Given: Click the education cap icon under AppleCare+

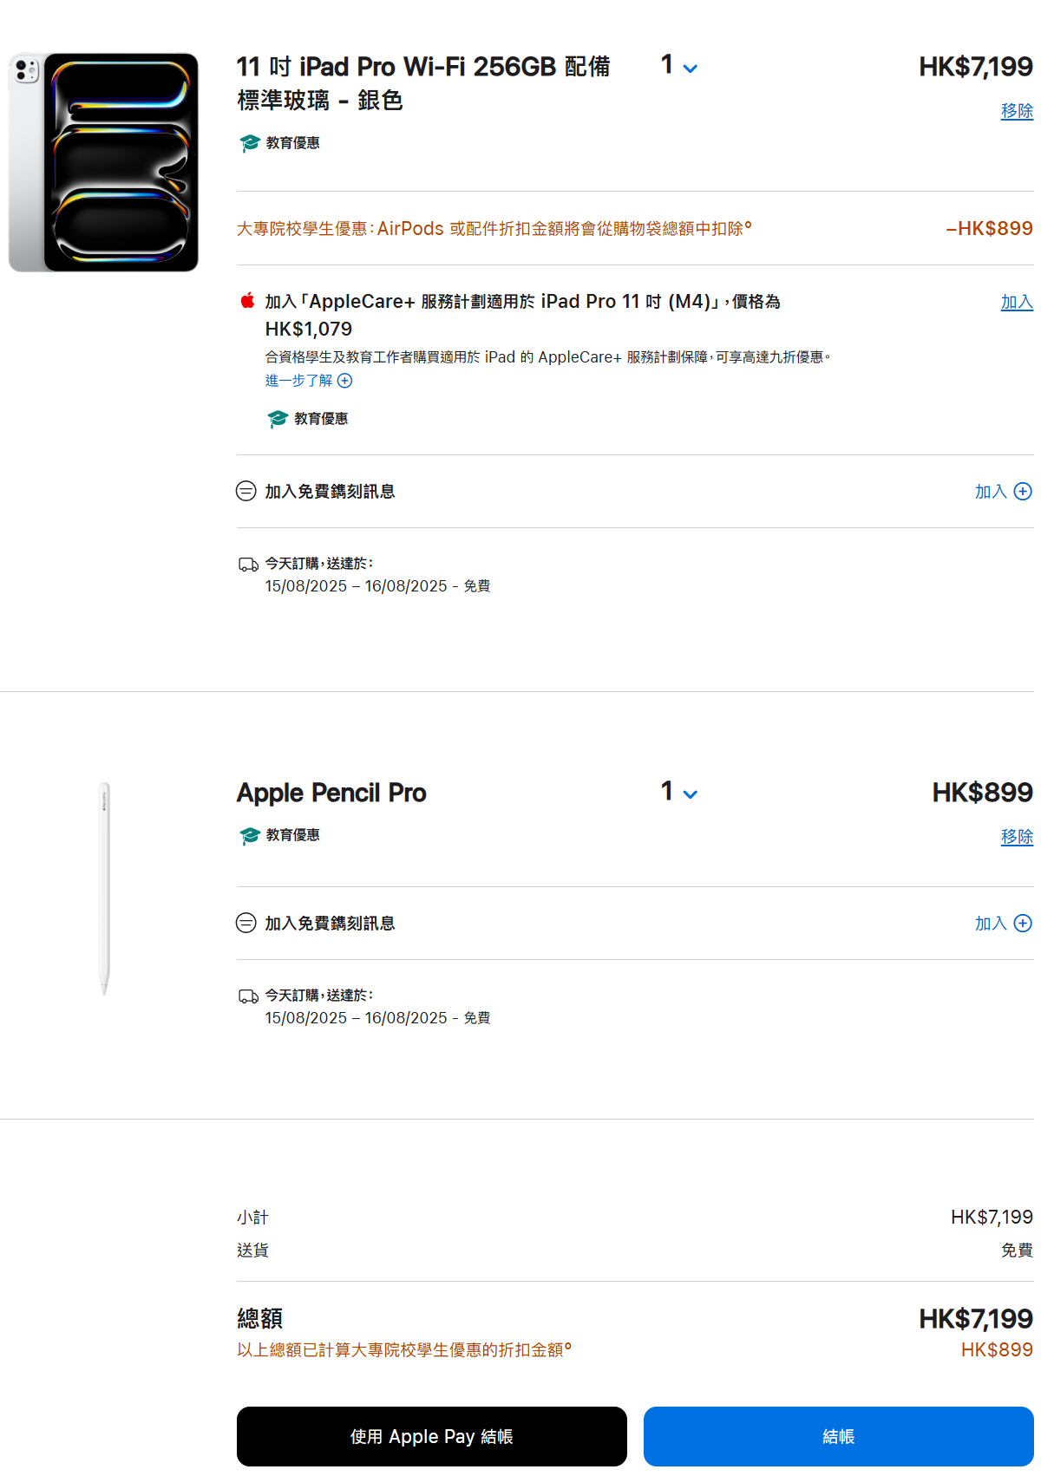Looking at the screenshot, I should (x=278, y=419).
